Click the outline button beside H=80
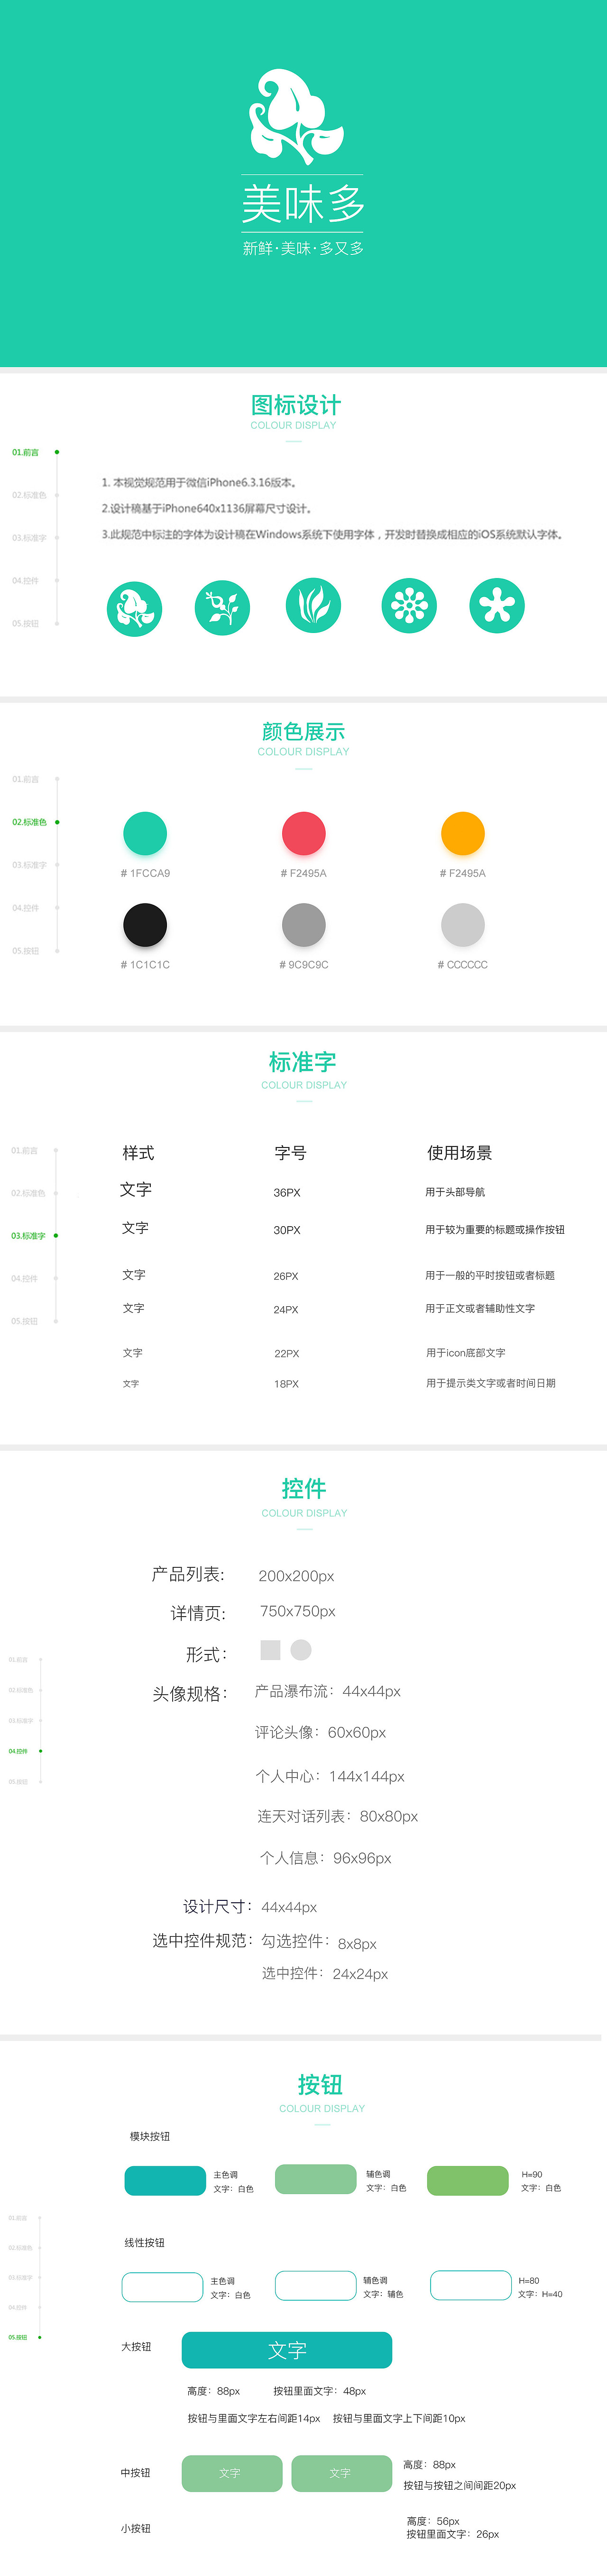Viewport: 607px width, 2576px height. 471,2286
